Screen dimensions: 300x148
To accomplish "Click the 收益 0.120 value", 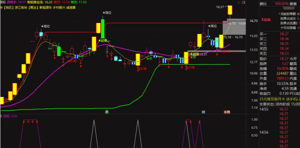I will click(x=284, y=93).
